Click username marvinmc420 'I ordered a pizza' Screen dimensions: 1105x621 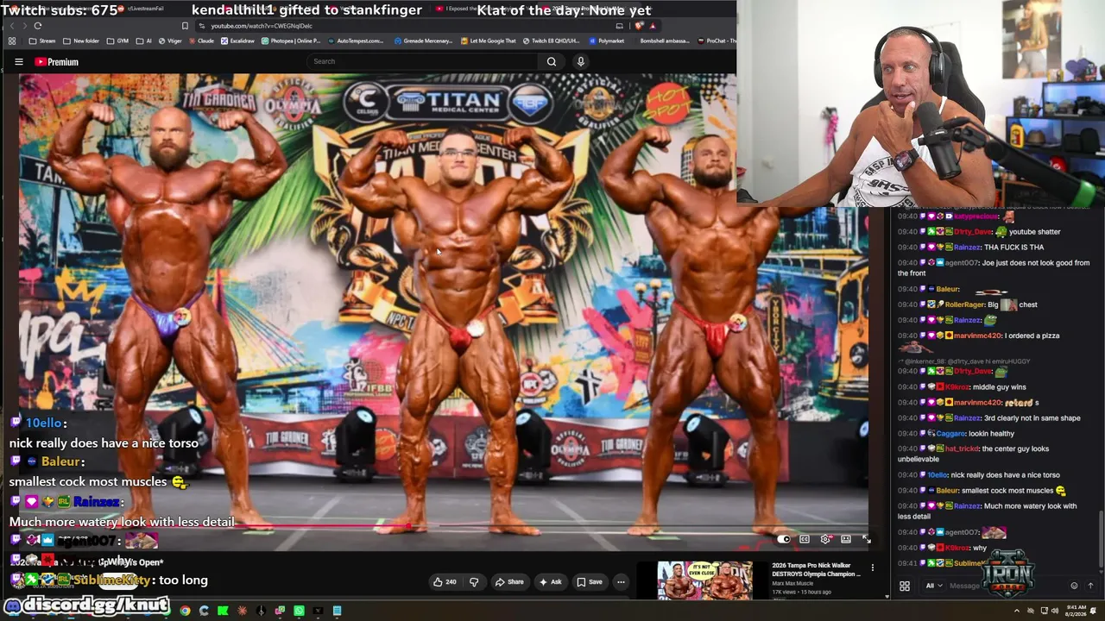pos(977,336)
